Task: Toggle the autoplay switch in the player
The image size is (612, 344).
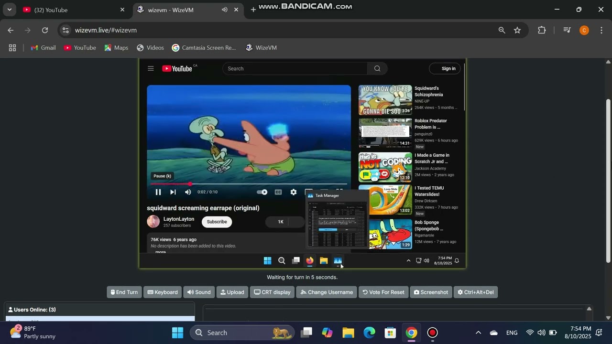Action: [x=262, y=192]
